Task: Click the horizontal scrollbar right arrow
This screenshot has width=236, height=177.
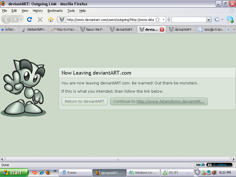Action: [x=233, y=159]
